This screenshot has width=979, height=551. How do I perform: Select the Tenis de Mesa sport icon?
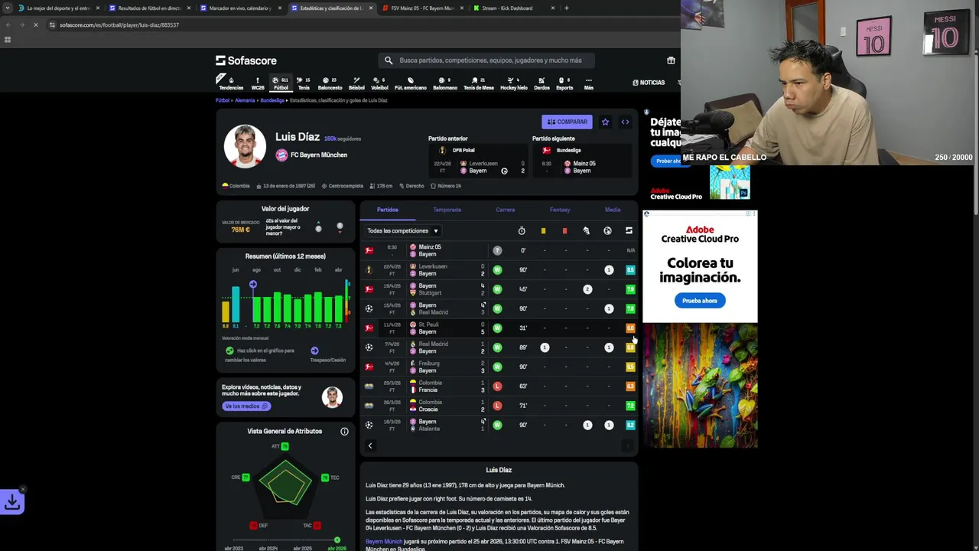coord(479,83)
